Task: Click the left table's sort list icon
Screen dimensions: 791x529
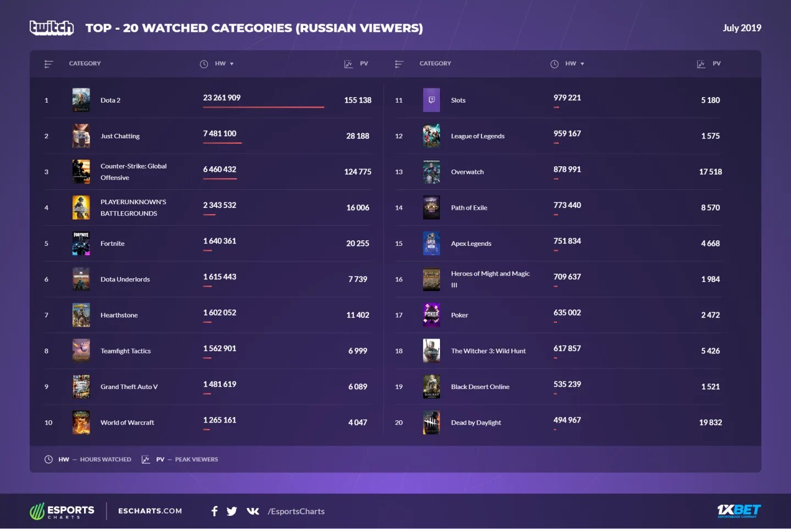Action: [x=48, y=64]
